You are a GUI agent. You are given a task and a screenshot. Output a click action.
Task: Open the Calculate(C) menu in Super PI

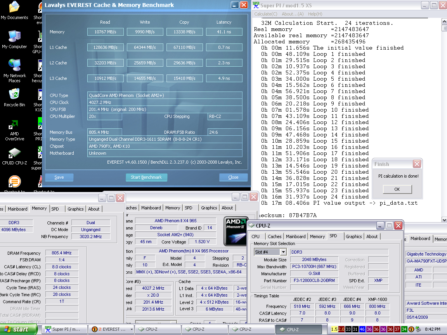266,14
